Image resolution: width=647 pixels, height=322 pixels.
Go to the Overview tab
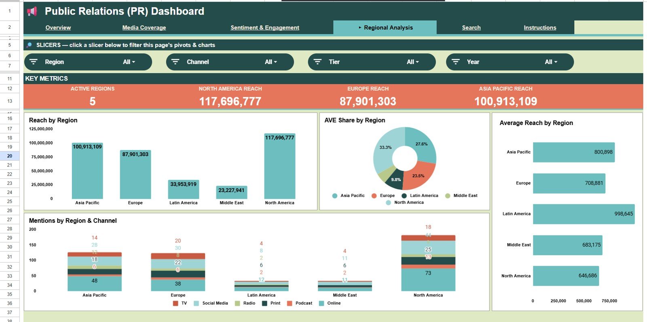[58, 28]
